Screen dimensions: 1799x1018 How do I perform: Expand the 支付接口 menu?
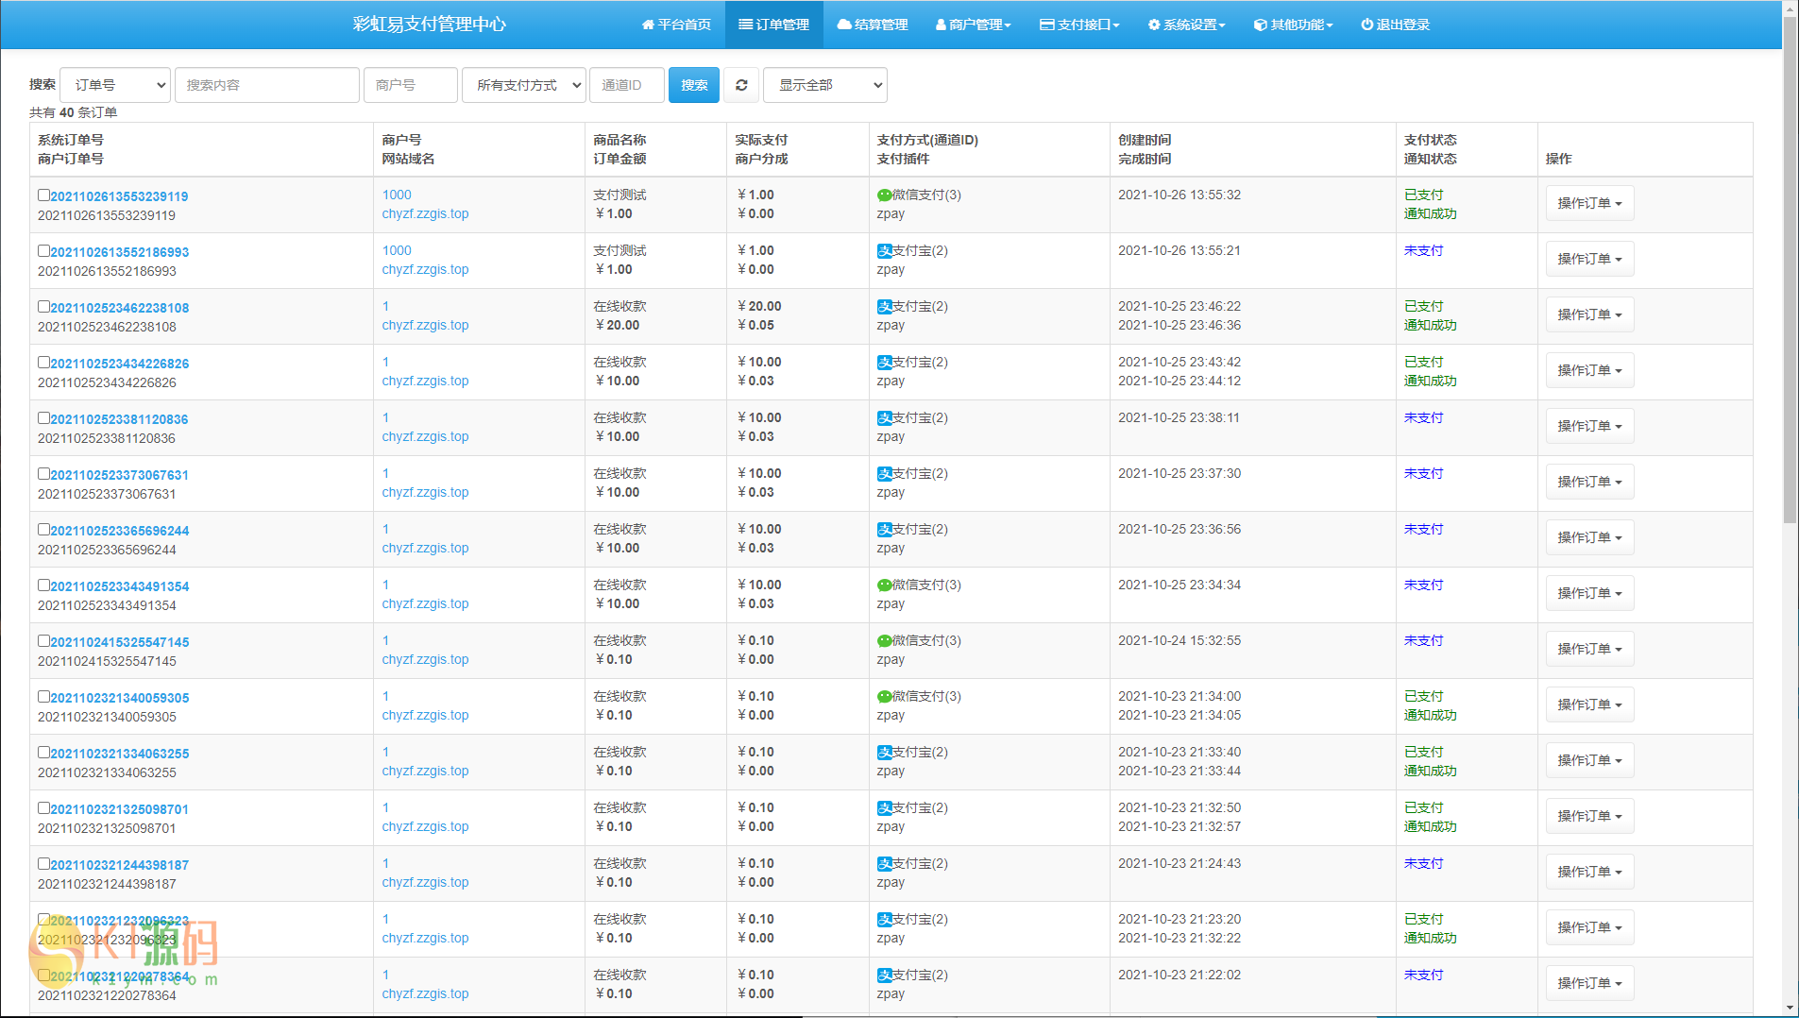1079,25
